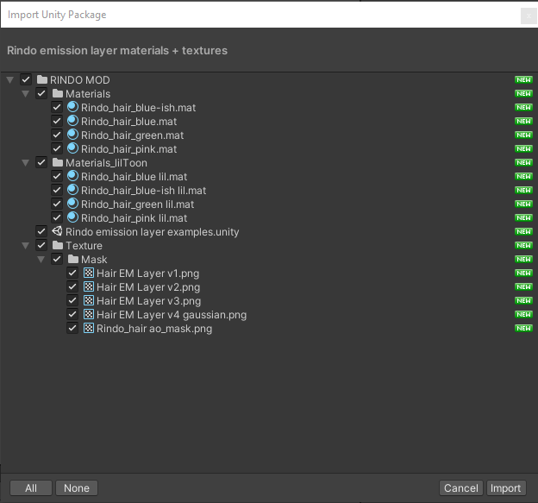This screenshot has height=503, width=538.
Task: Uncheck Rindo_hair_pink.mat checkbox
Action: click(57, 148)
